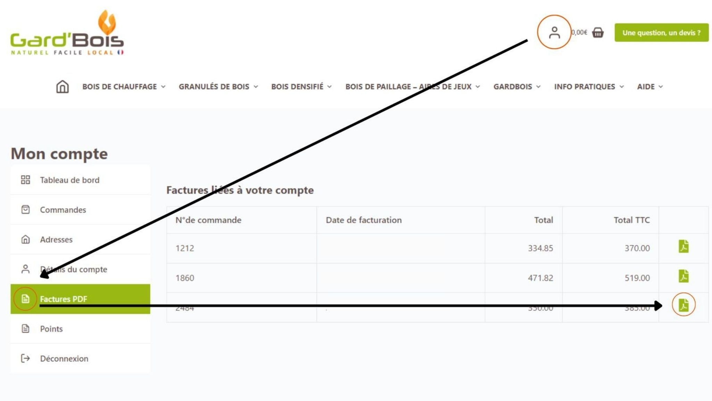Expand the Bois de chauffage menu
The width and height of the screenshot is (712, 401).
click(x=124, y=86)
